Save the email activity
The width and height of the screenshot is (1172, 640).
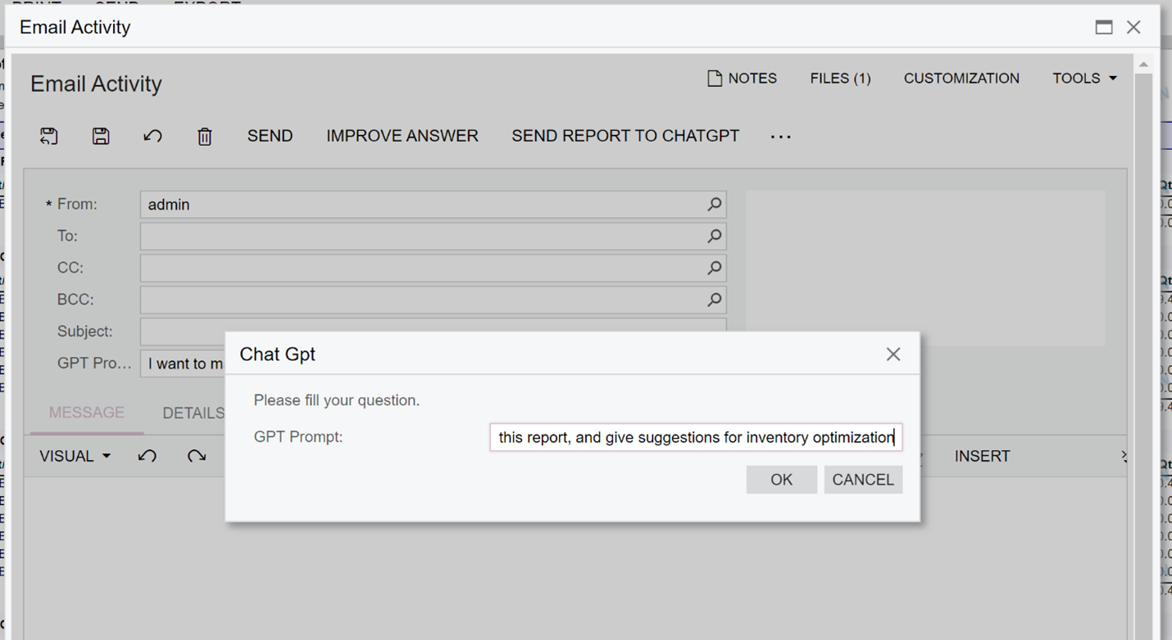[101, 136]
